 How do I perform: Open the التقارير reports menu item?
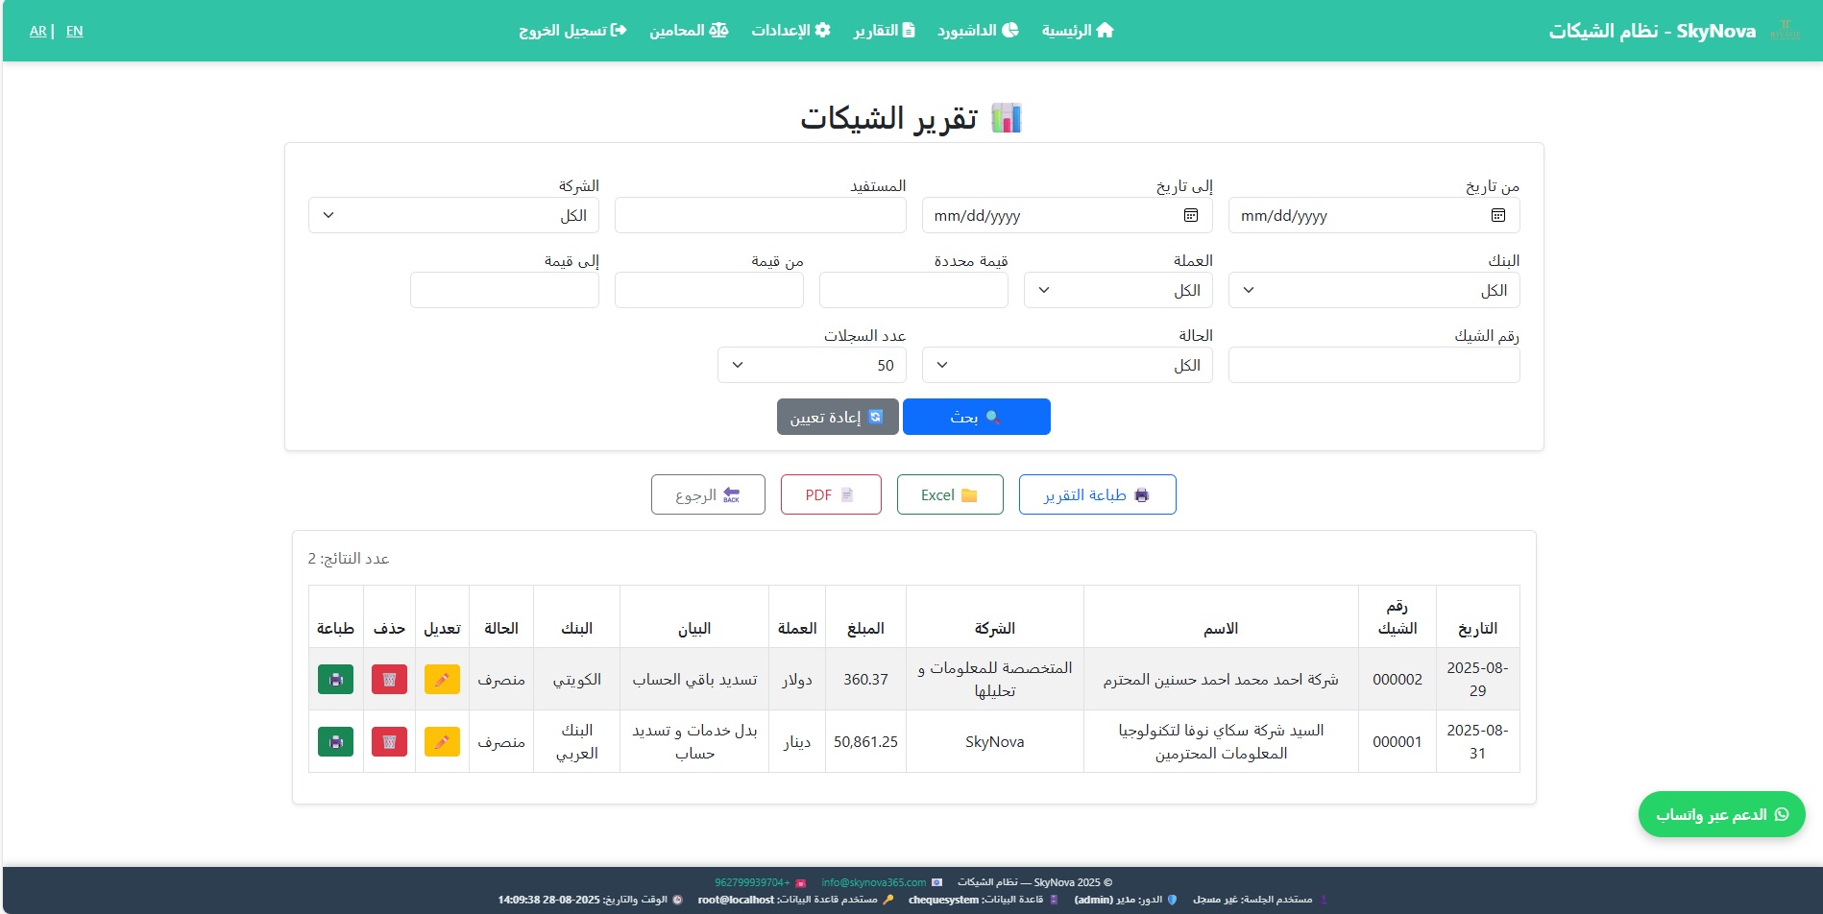tap(885, 31)
